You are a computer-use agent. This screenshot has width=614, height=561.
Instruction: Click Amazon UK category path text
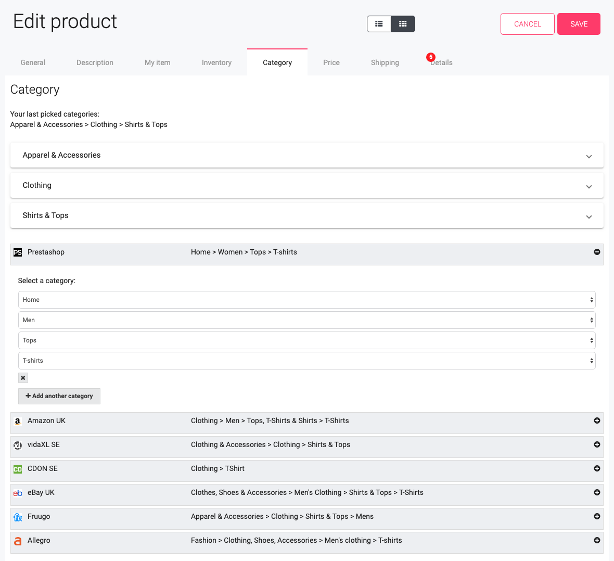(x=270, y=420)
